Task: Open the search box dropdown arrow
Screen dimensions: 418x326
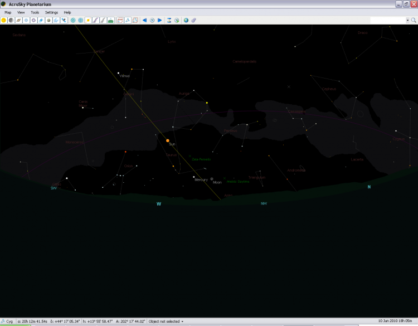Action: coord(407,20)
